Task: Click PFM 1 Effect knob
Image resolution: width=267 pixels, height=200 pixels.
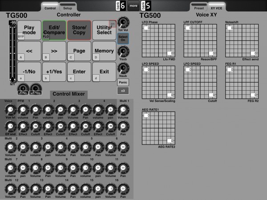Action: pos(23,126)
